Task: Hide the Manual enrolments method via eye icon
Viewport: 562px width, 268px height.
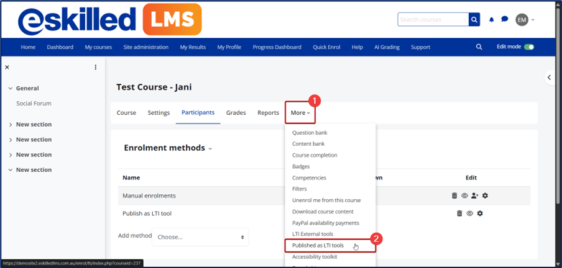Action: [464, 195]
